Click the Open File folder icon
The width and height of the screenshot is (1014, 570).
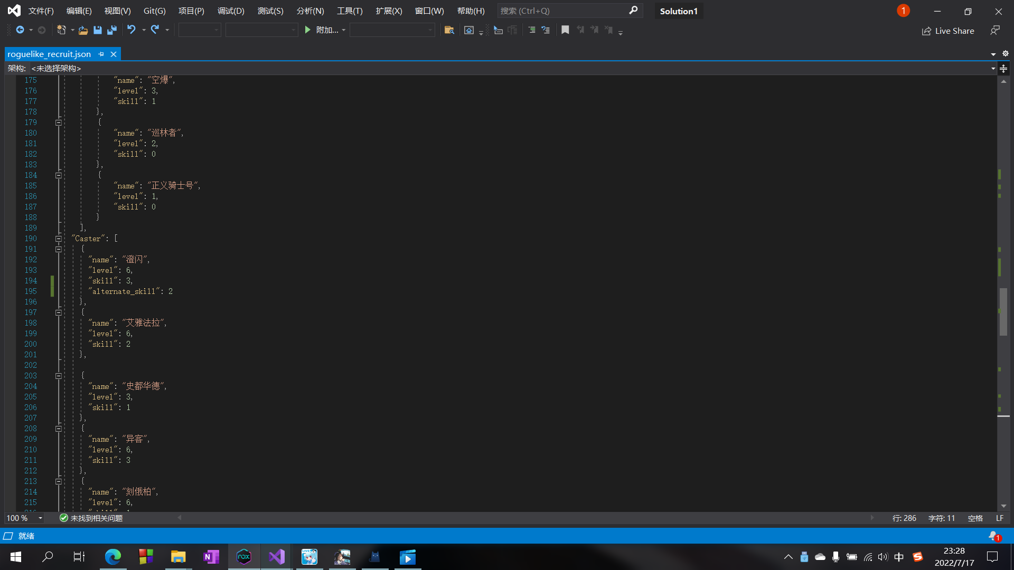[x=83, y=30]
